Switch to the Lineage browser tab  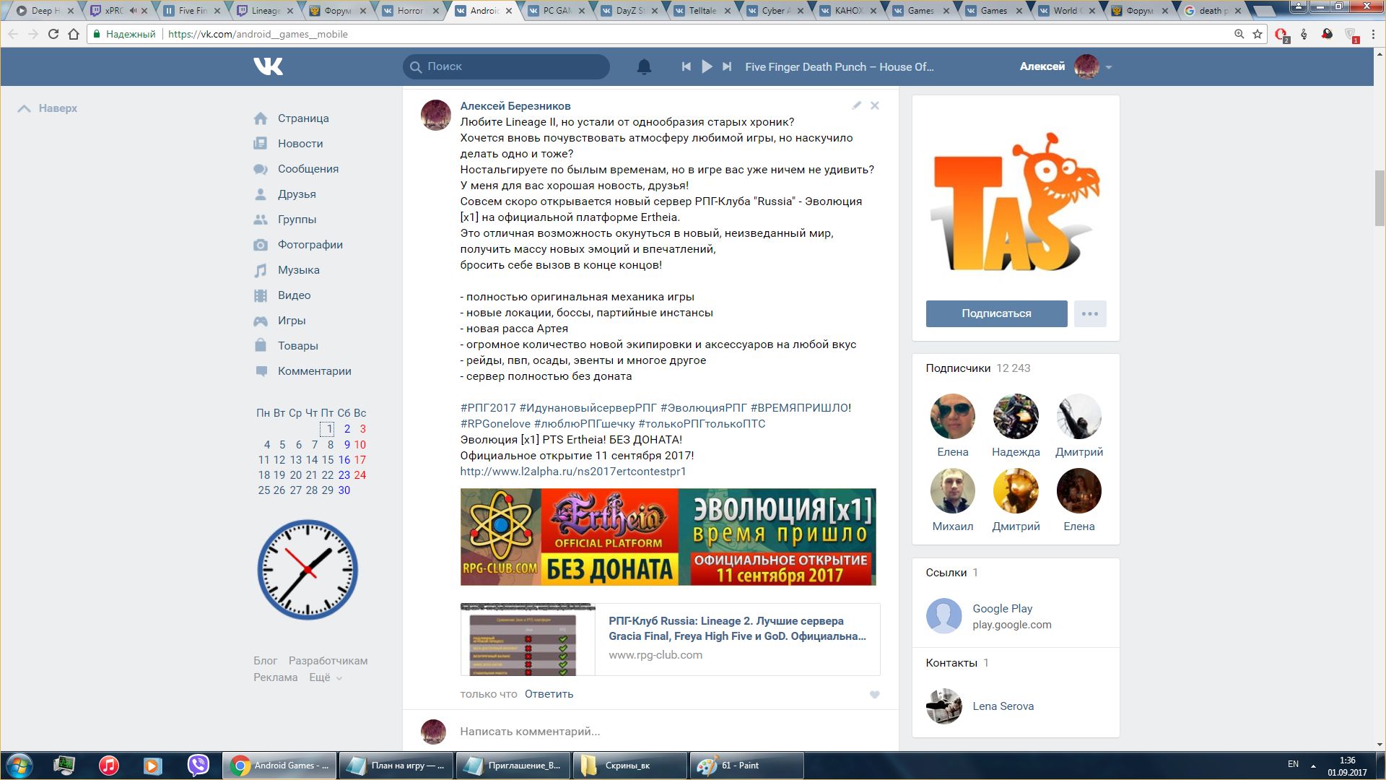(x=265, y=11)
